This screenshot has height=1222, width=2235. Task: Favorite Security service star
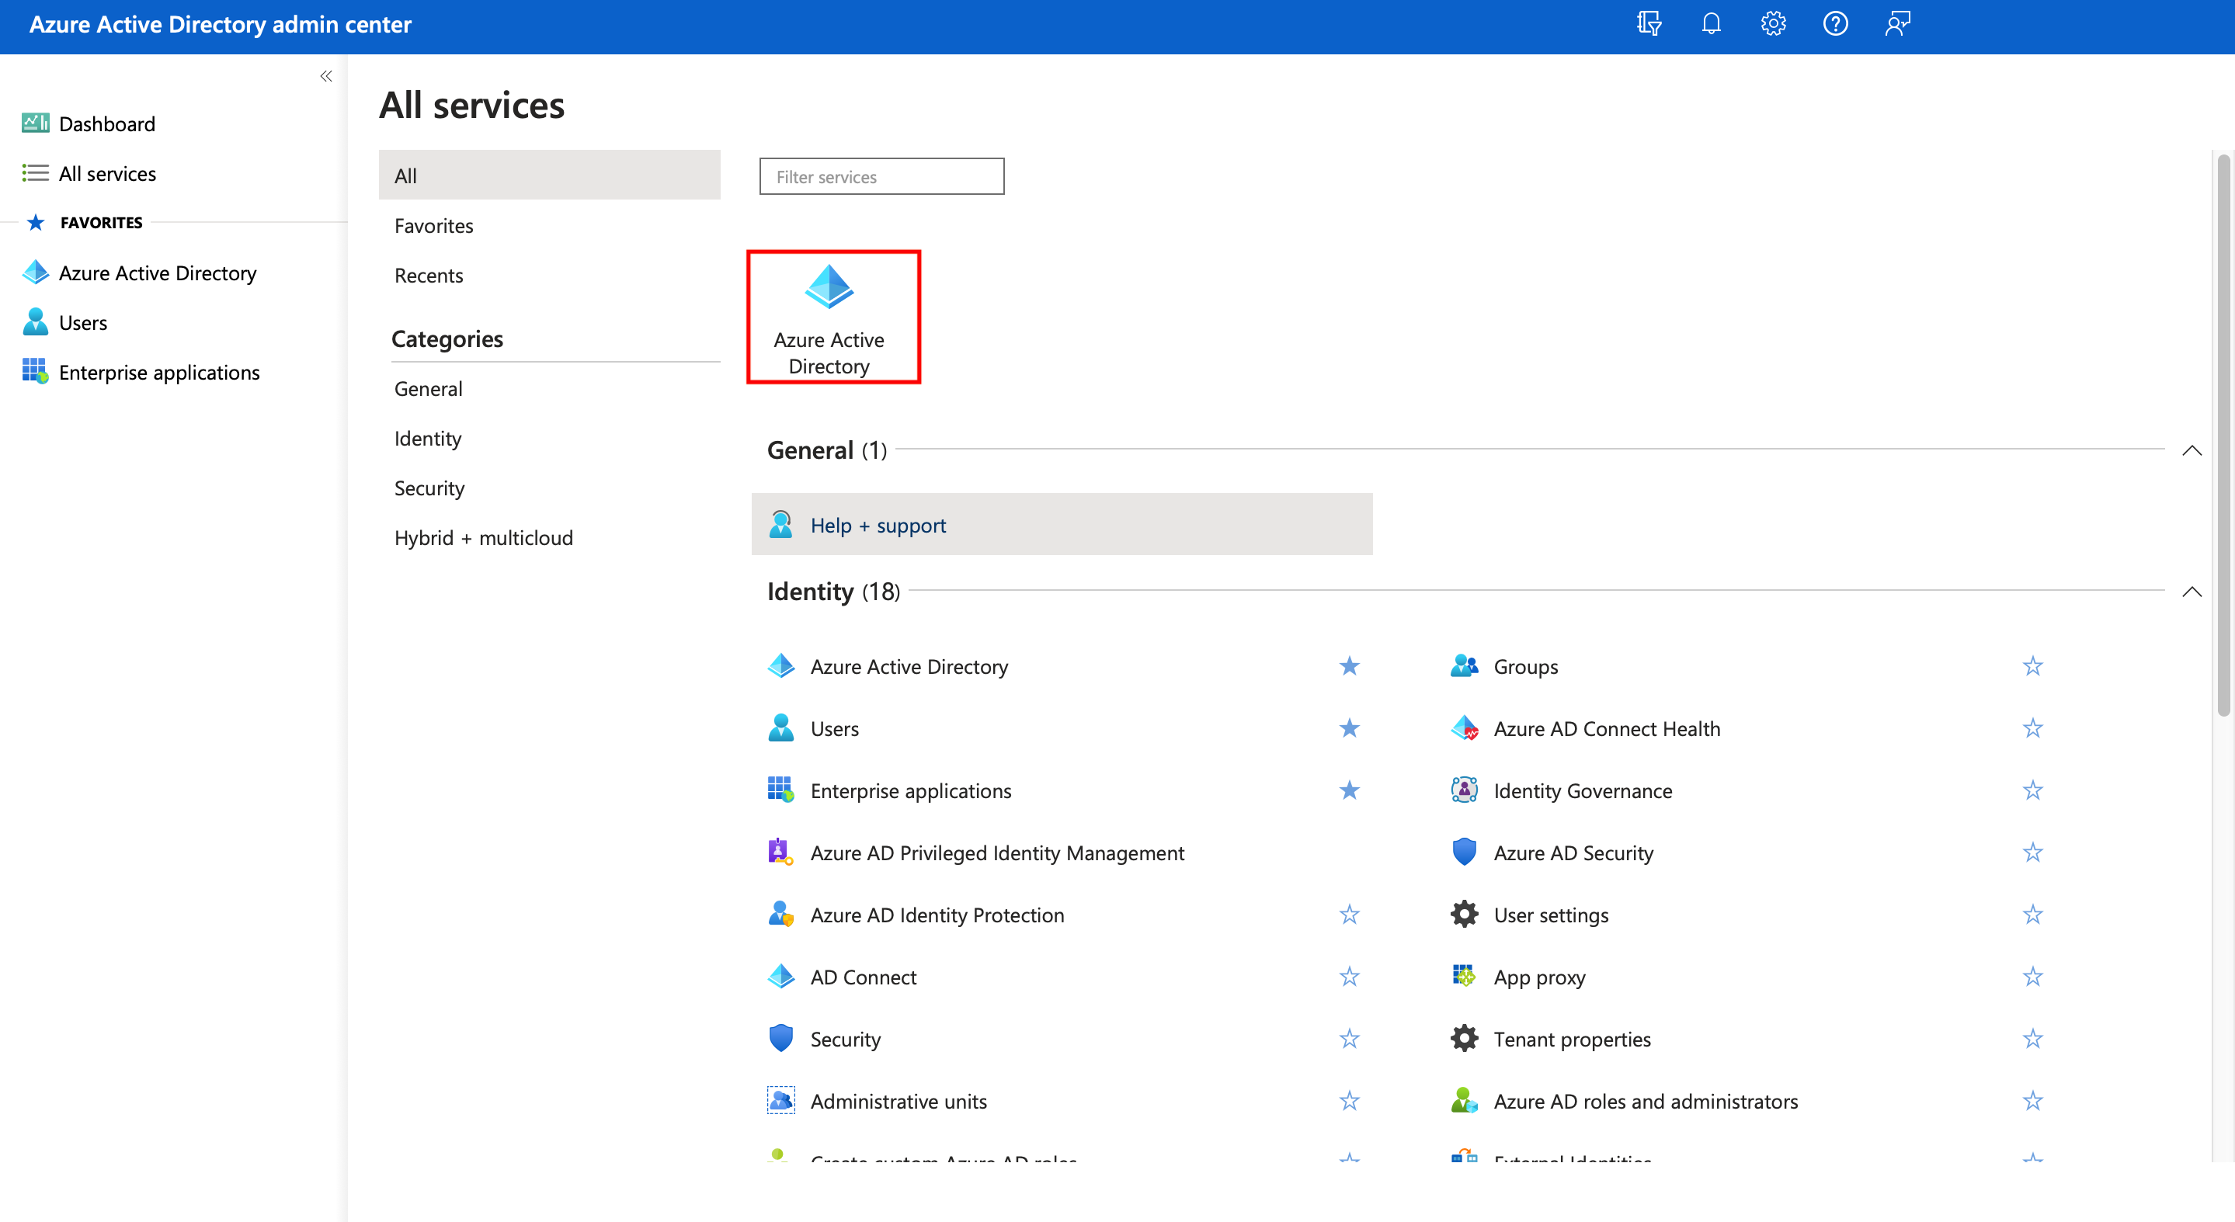(x=1348, y=1039)
